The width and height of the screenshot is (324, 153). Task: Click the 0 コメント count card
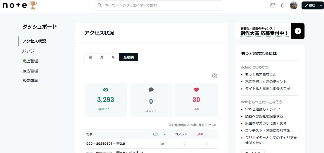pos(151,100)
